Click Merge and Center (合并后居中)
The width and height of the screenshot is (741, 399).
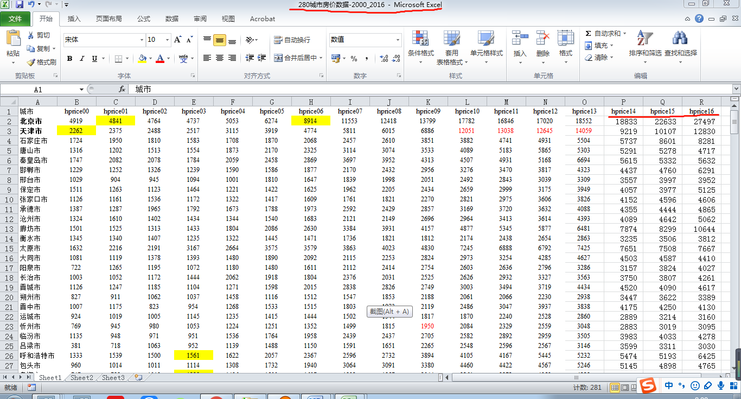(297, 58)
